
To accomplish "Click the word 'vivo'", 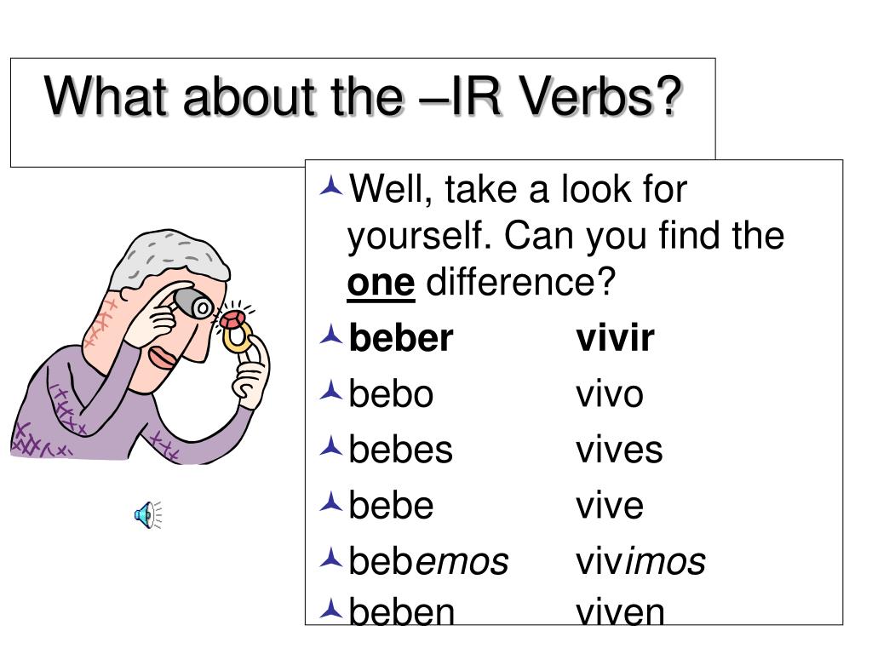I will point(610,393).
